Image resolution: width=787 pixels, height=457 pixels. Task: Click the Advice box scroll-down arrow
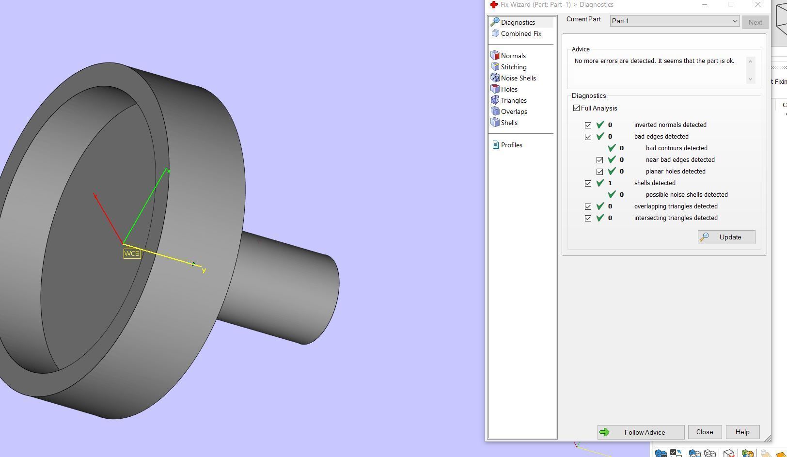click(751, 79)
